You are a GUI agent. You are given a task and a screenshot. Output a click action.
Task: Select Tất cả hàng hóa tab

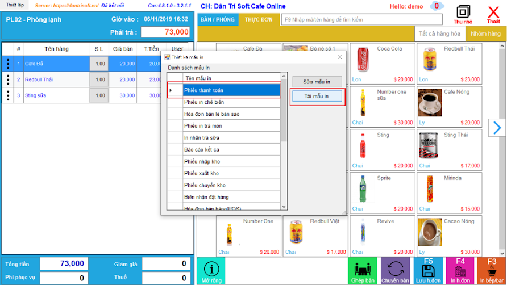click(x=439, y=33)
